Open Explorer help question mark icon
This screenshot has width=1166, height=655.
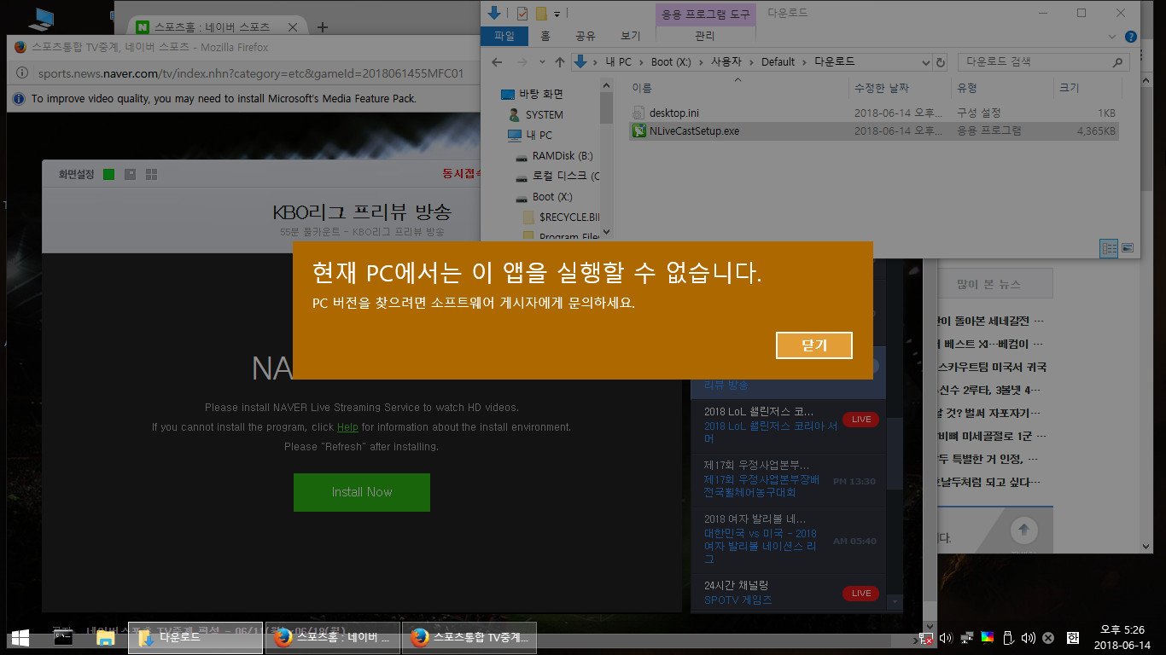point(1131,37)
